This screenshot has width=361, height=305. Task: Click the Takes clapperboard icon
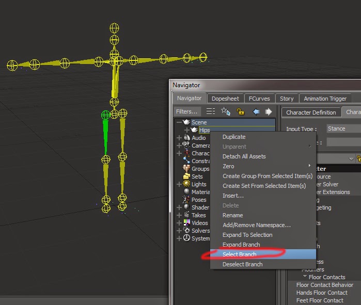pyautogui.click(x=186, y=215)
